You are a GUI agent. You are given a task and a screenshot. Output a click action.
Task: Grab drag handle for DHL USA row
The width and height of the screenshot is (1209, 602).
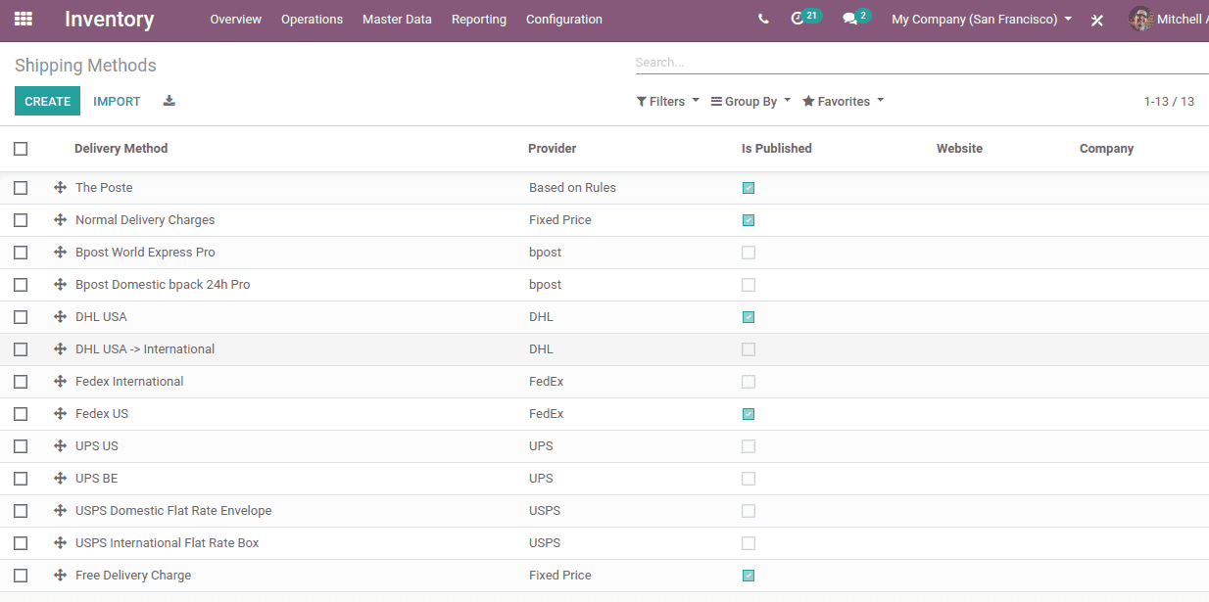(60, 317)
